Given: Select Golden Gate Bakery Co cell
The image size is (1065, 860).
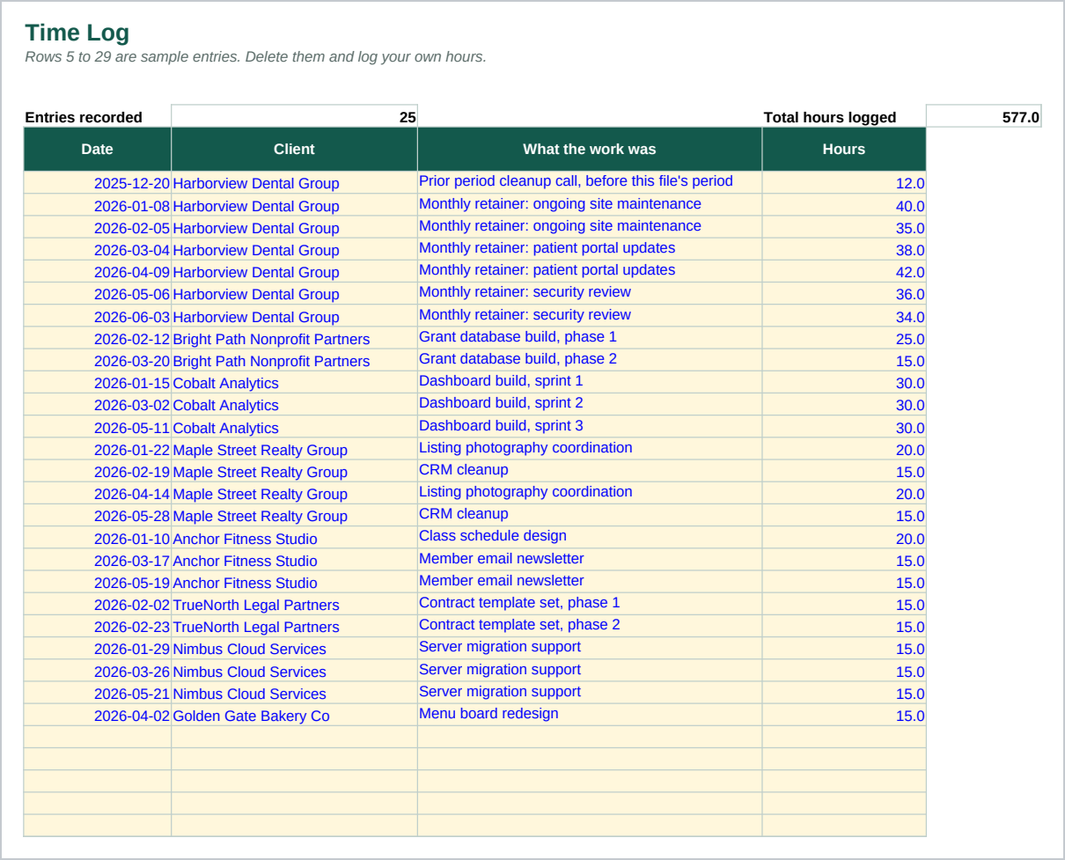Looking at the screenshot, I should click(x=294, y=716).
